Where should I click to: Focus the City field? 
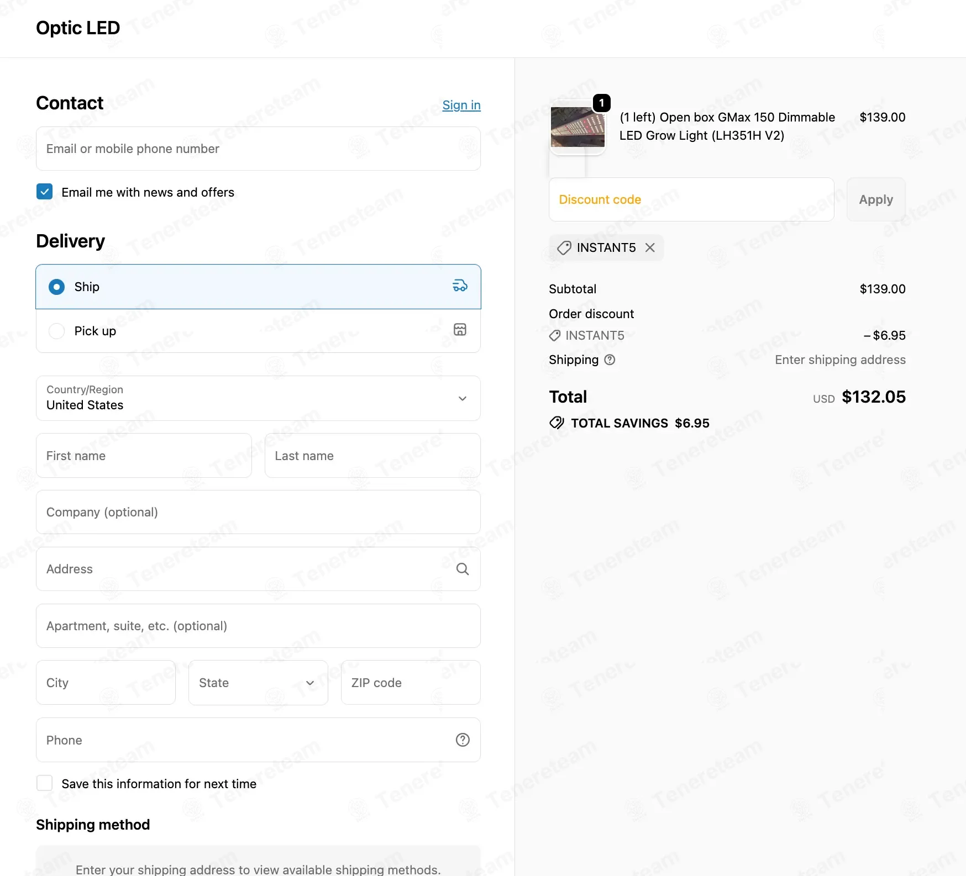coord(106,683)
